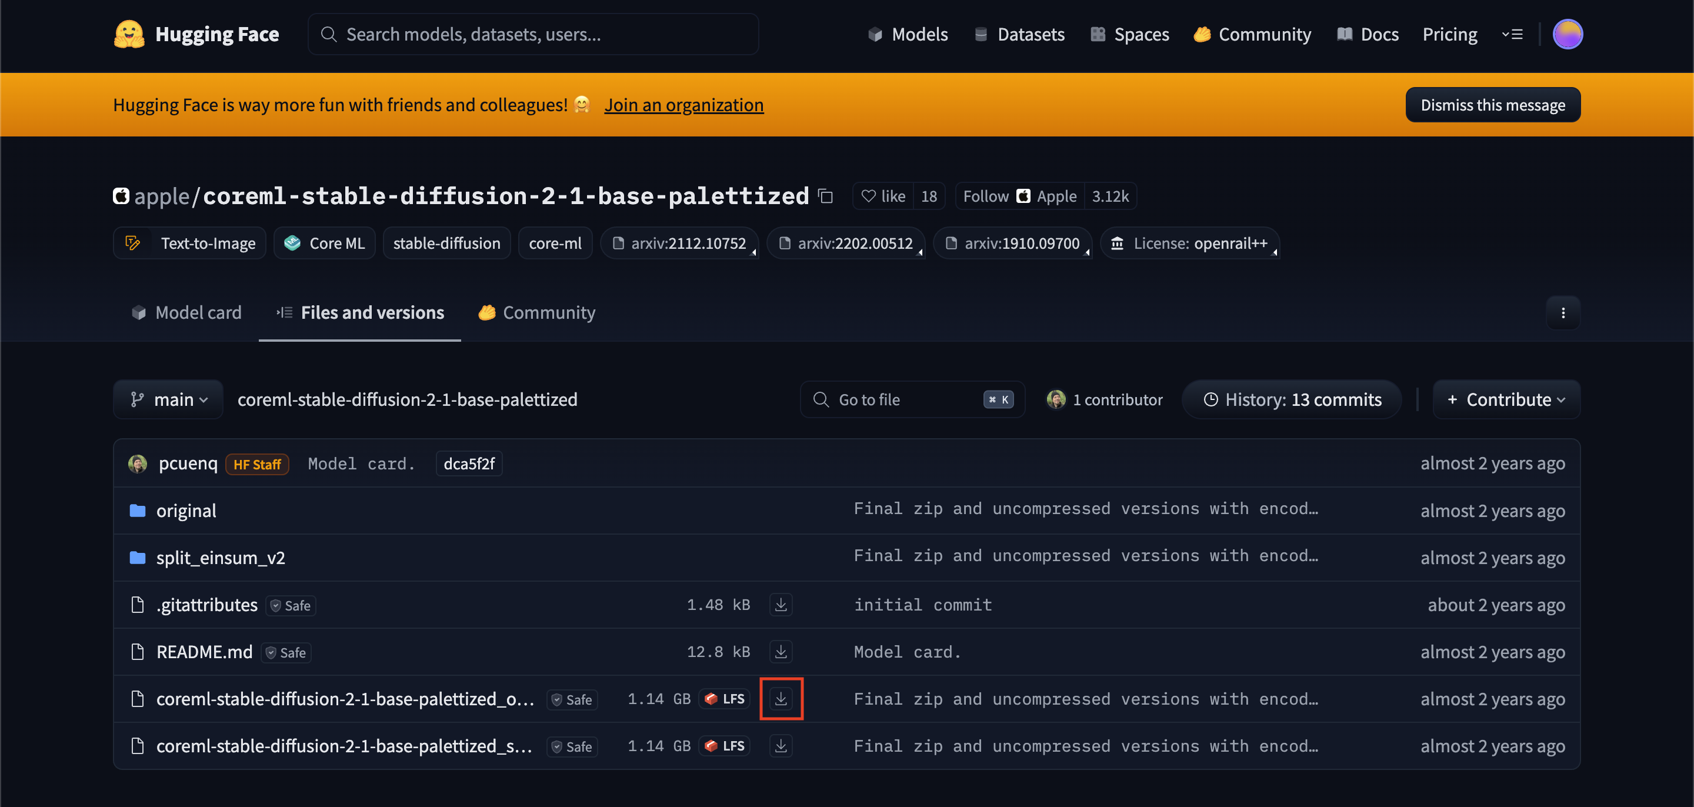Open the original folder
Screen dimensions: 1694x807
[x=186, y=511]
